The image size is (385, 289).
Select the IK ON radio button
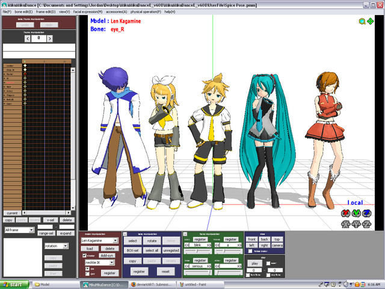(x=87, y=269)
